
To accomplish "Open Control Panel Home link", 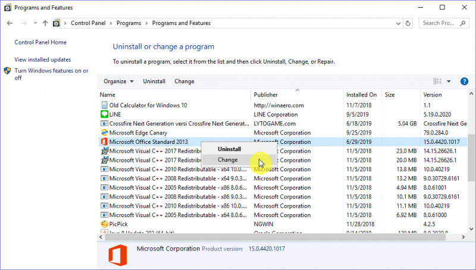I will click(x=40, y=42).
